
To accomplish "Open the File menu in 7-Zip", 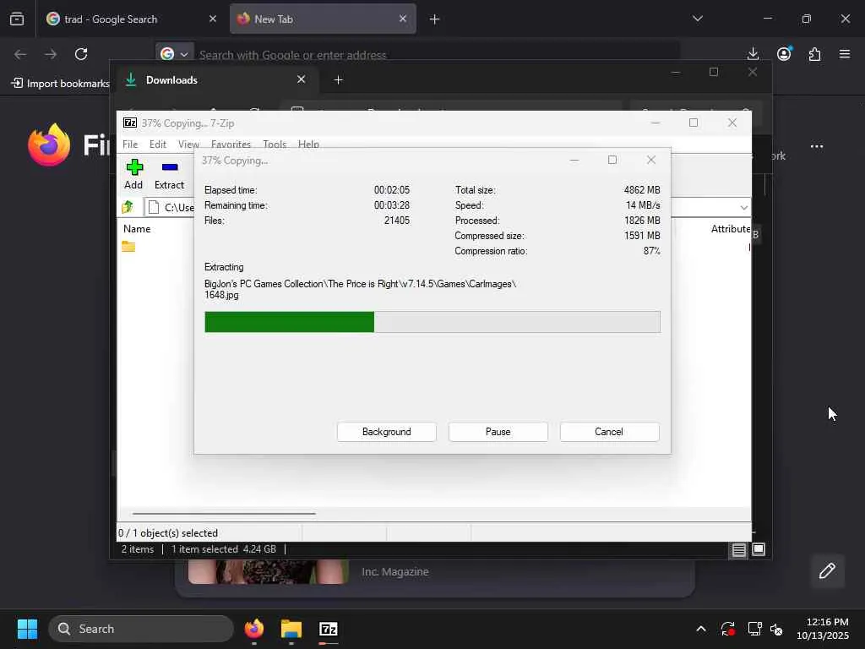I will pos(130,144).
